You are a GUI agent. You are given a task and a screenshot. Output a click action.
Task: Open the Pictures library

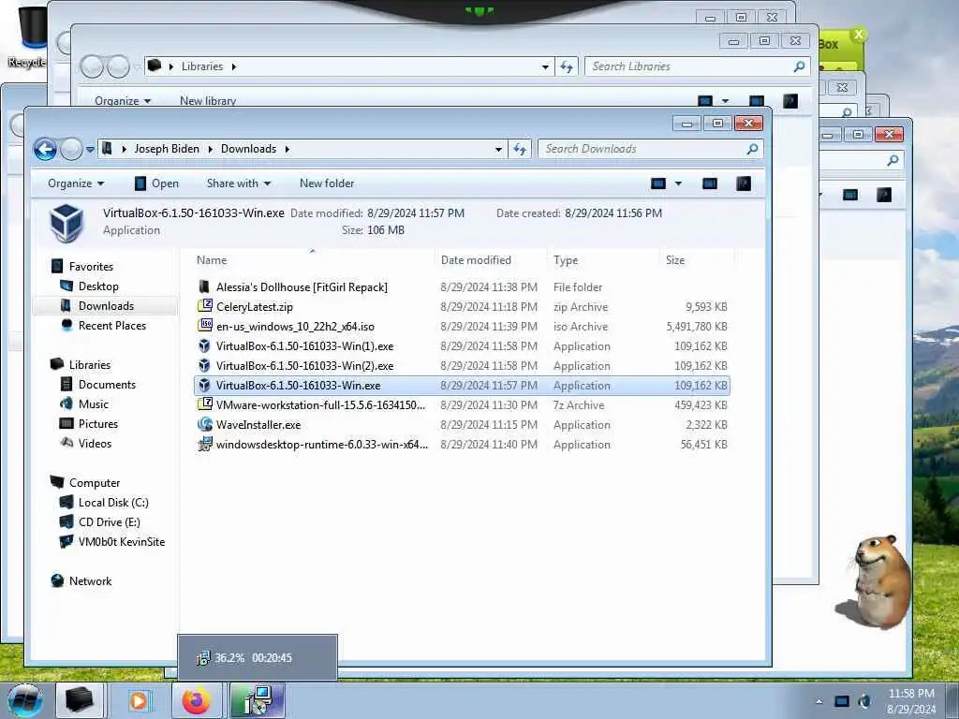[97, 424]
